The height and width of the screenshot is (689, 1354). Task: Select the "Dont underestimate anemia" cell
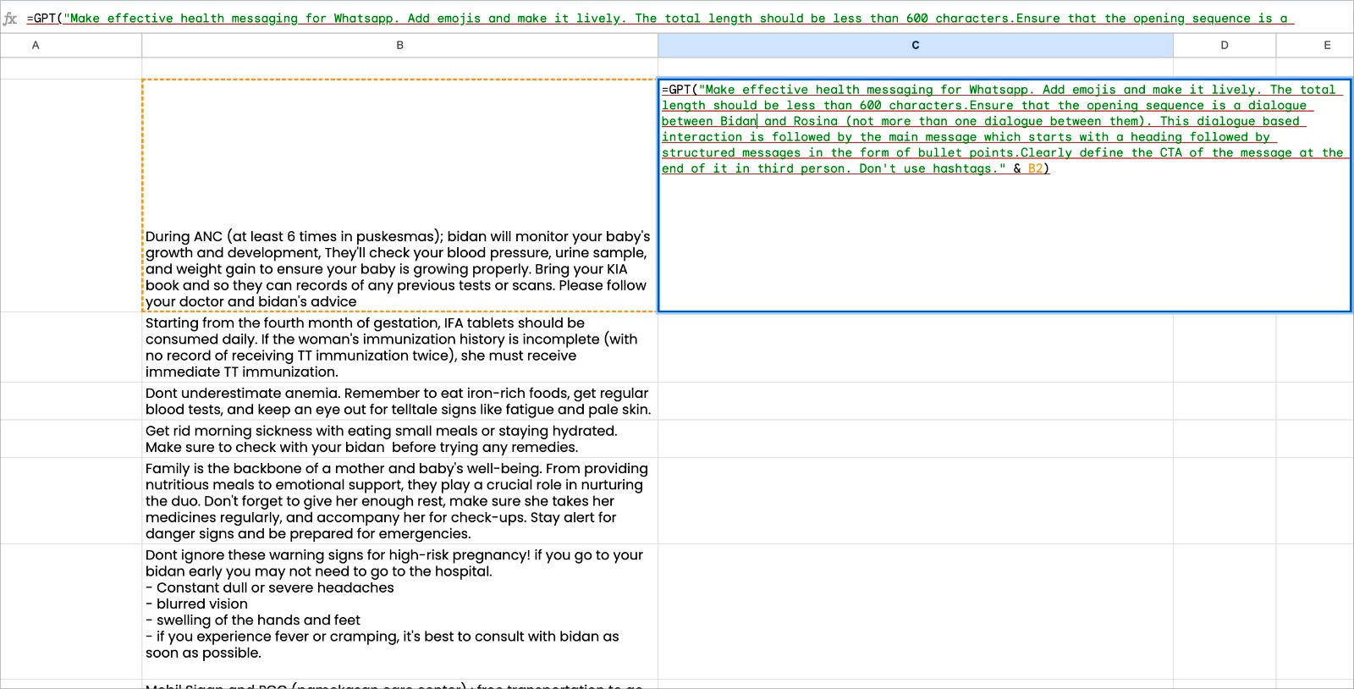point(398,401)
